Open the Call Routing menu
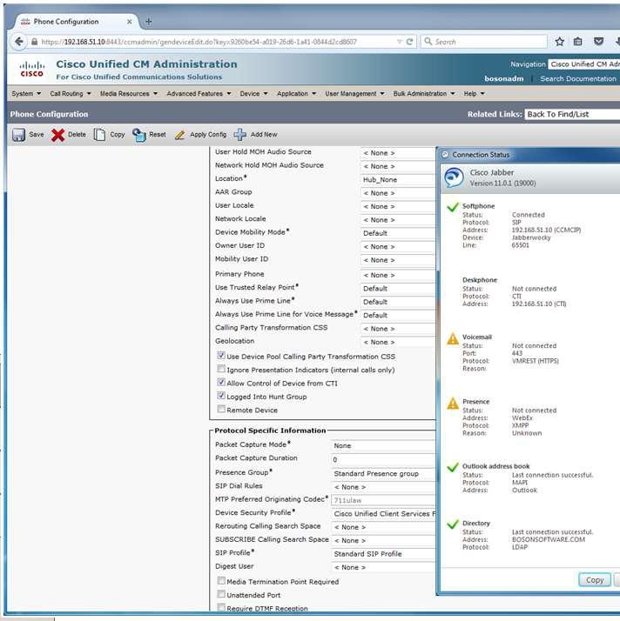 (71, 94)
